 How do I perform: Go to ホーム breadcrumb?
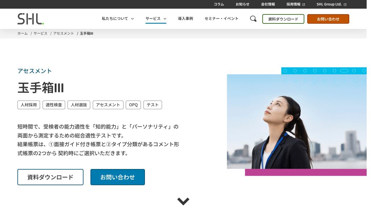[x=22, y=34]
